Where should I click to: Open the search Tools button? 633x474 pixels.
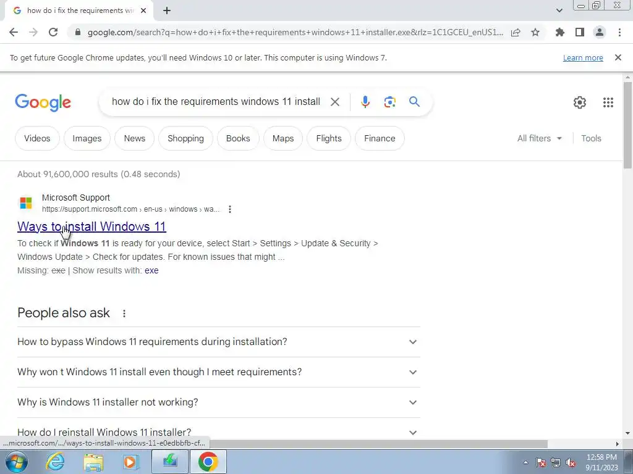591,138
